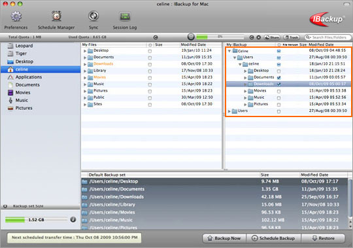The image size is (353, 248).
Task: Click the Search Files/Folders field
Action: tap(328, 37)
